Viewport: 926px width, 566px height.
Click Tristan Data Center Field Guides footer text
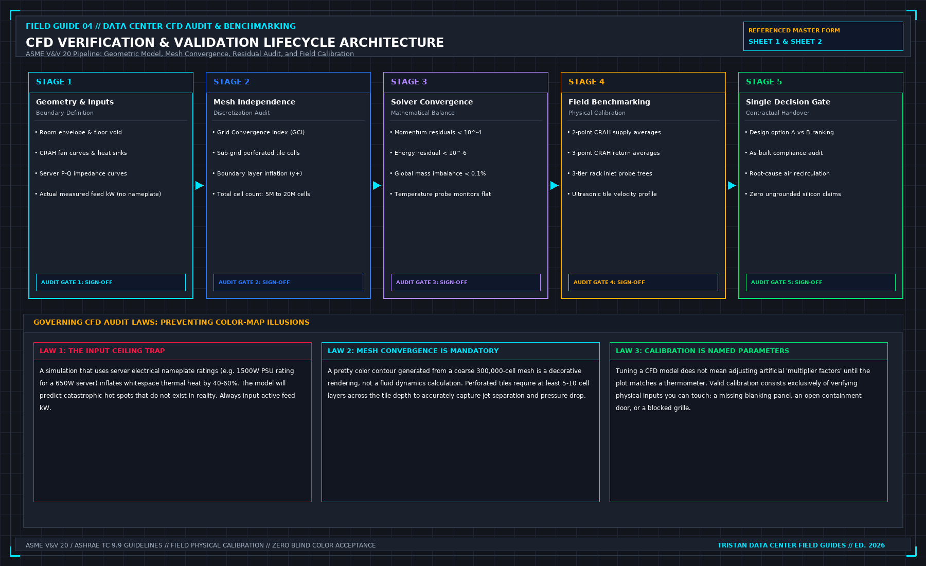tap(801, 545)
